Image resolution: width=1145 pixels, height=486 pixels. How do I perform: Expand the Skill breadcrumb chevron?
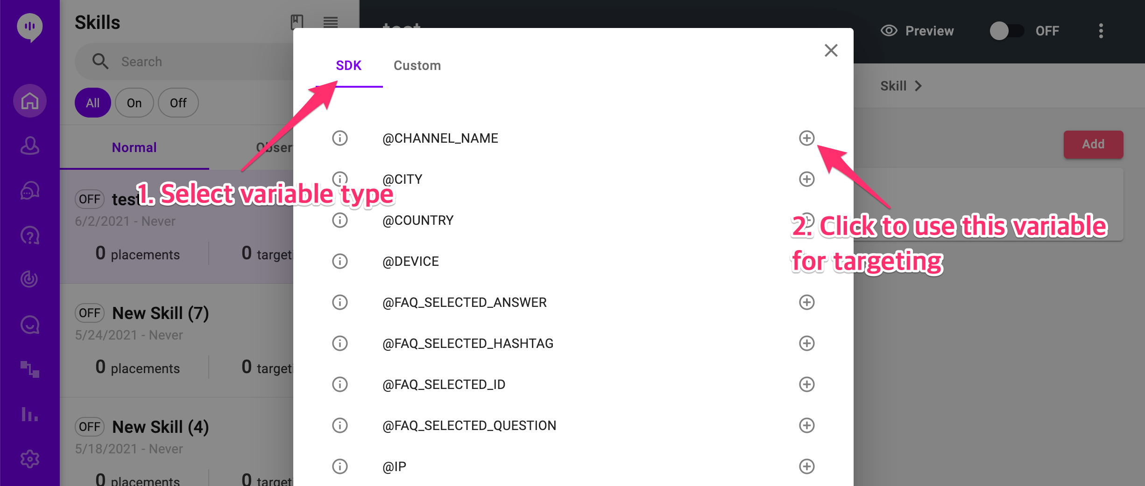tap(918, 86)
